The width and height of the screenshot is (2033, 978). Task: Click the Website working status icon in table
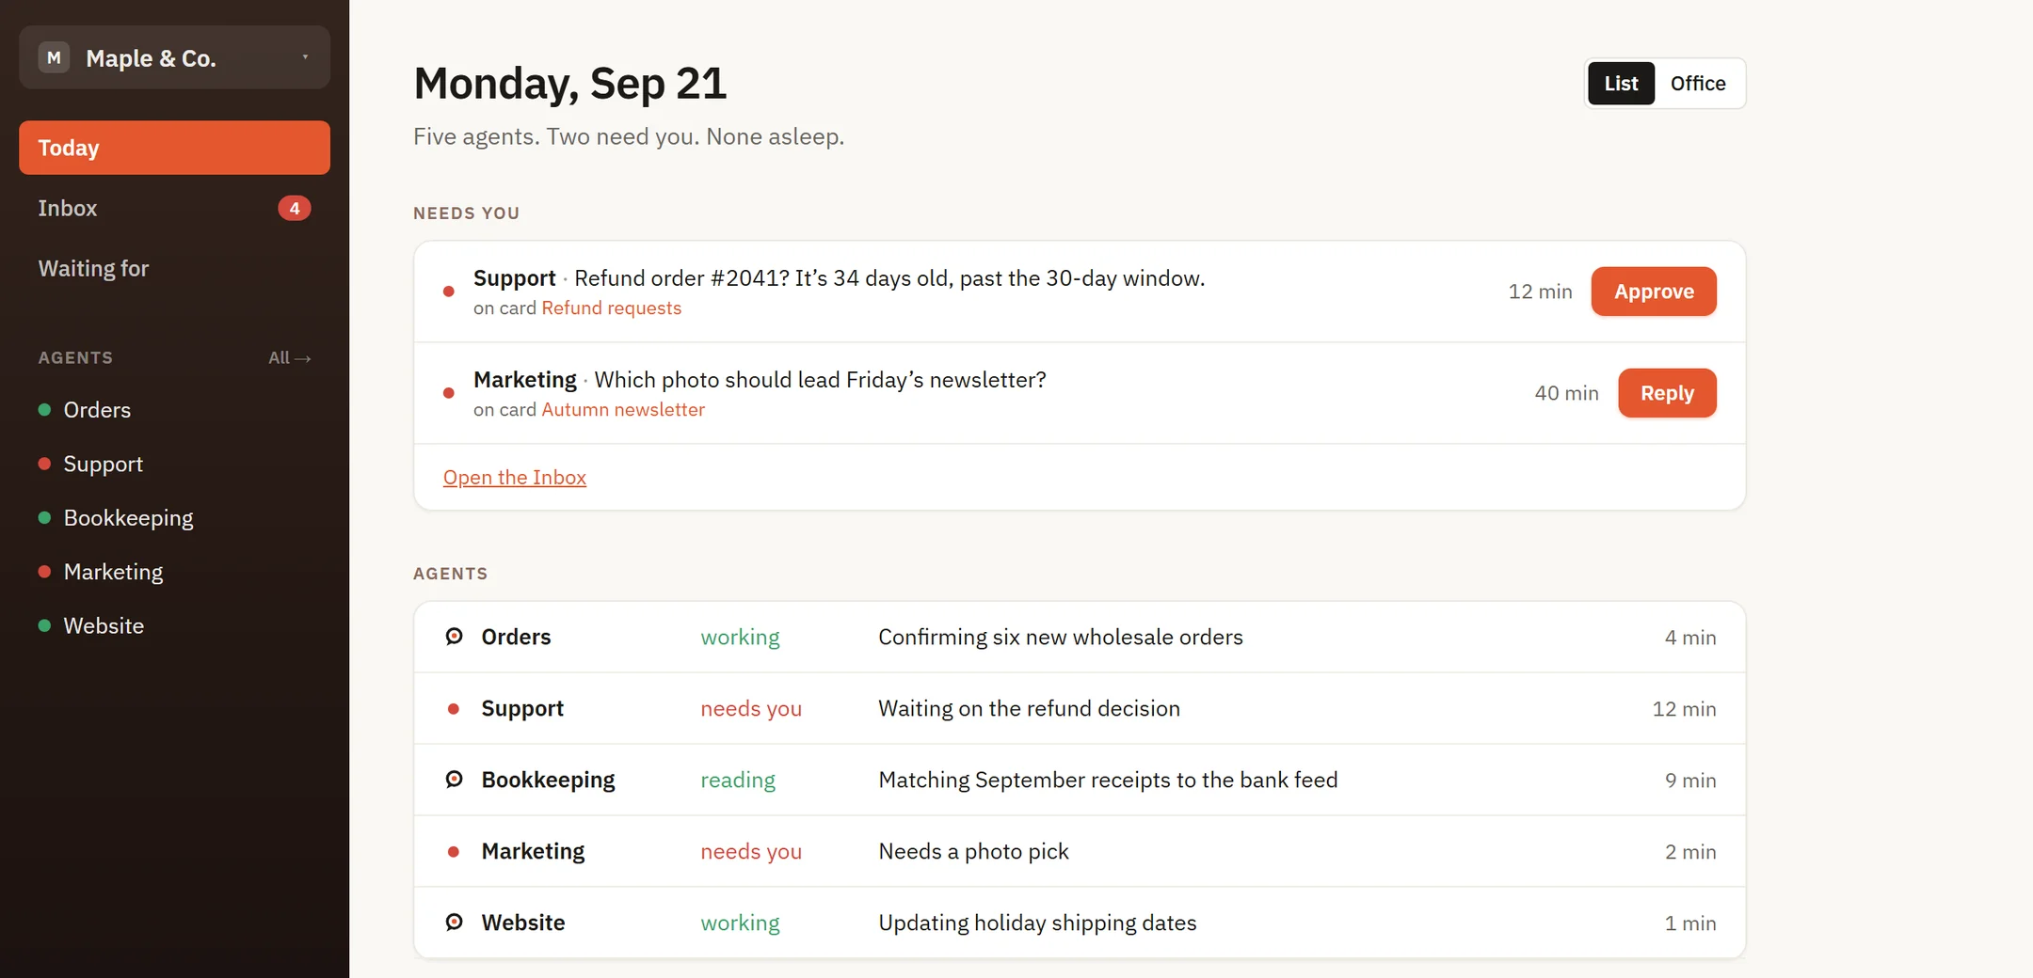tap(454, 923)
